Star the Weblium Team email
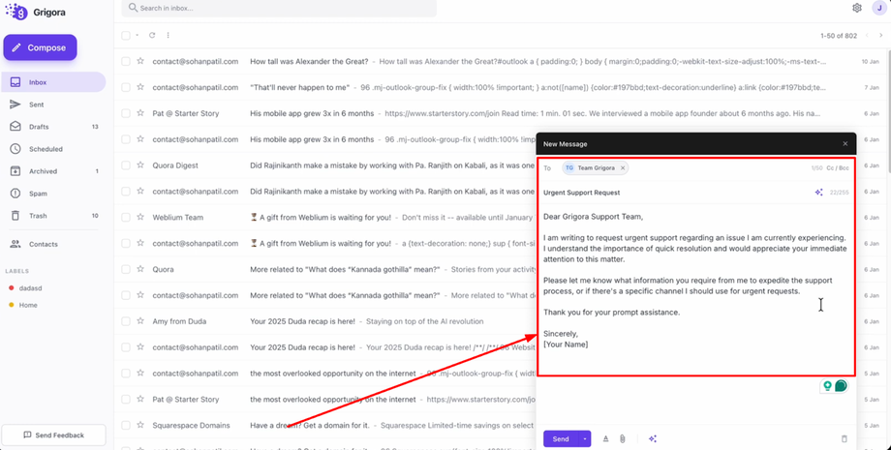 tap(140, 218)
